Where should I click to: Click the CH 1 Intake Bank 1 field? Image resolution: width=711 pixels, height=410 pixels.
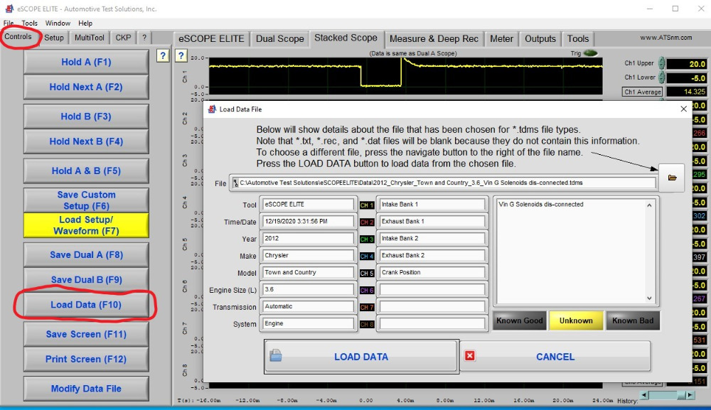[432, 205]
